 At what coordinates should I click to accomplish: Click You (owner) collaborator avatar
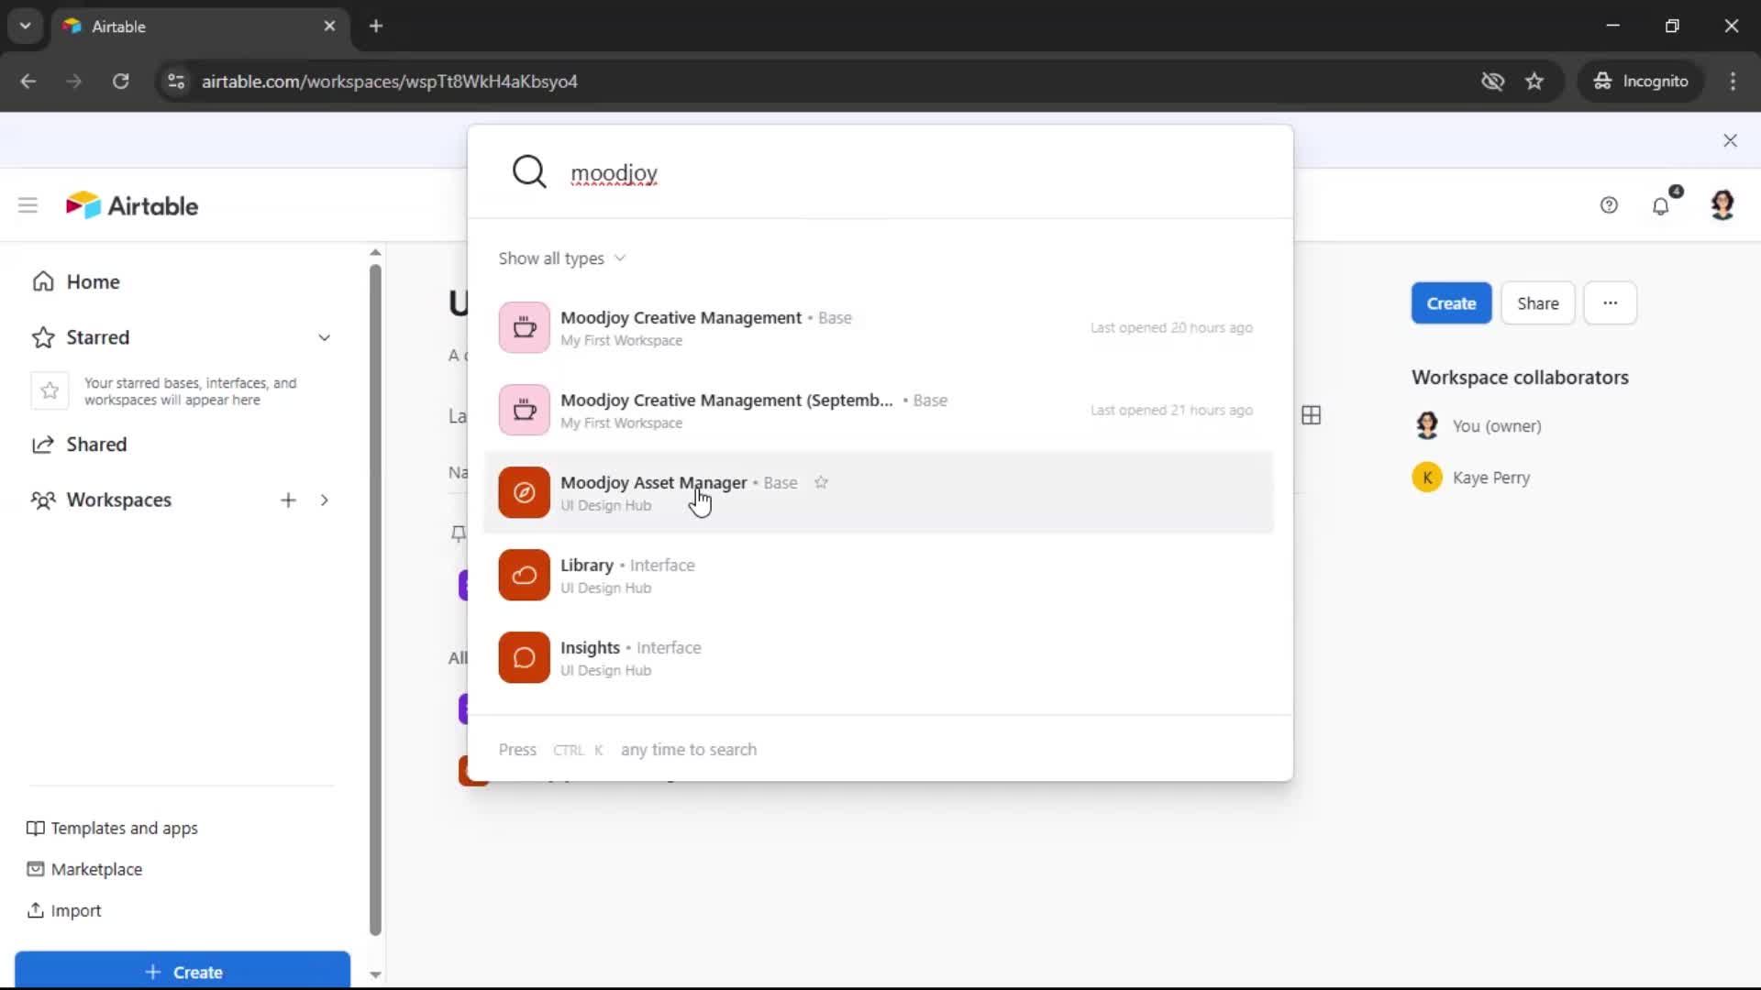pos(1427,425)
